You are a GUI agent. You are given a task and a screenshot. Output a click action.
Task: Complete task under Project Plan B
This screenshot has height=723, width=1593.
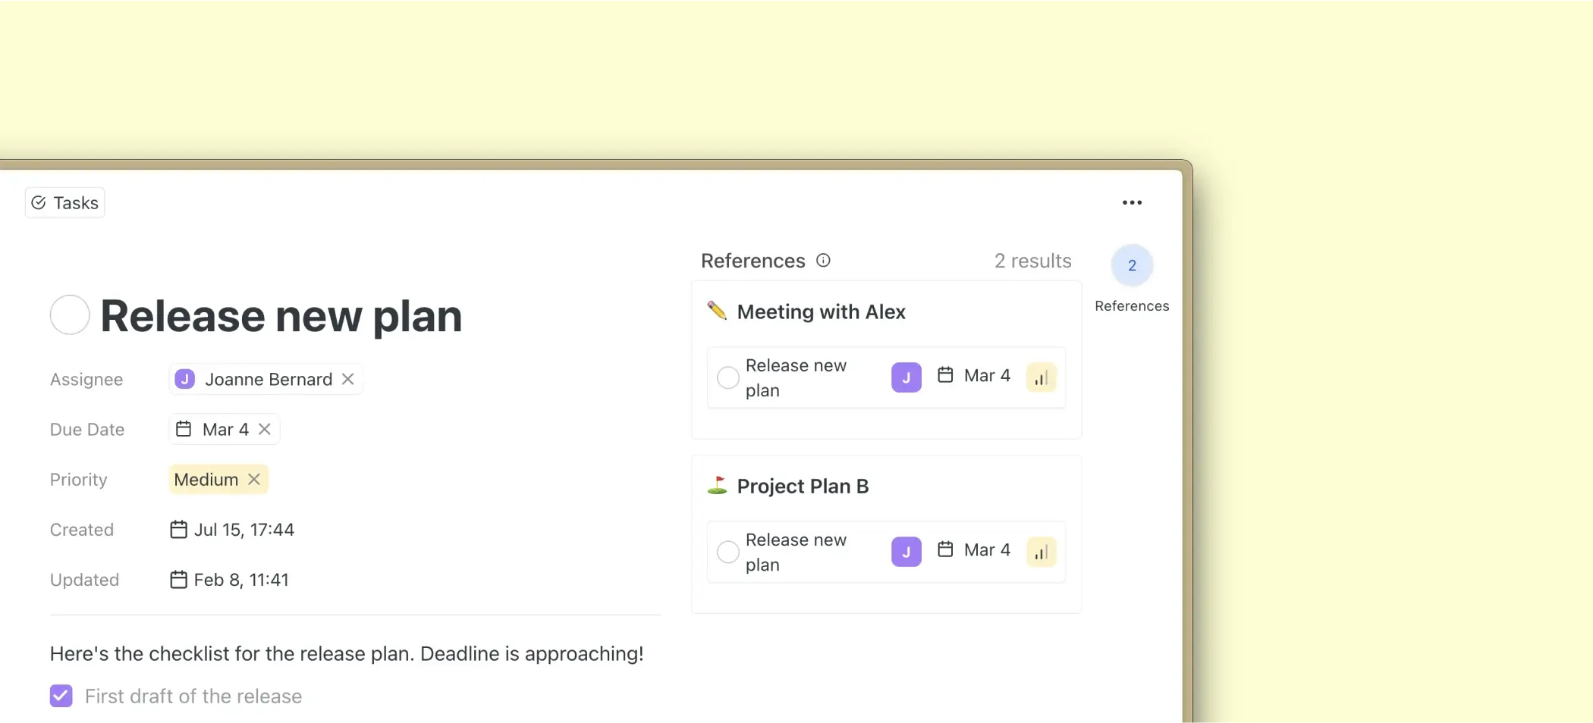pos(727,552)
